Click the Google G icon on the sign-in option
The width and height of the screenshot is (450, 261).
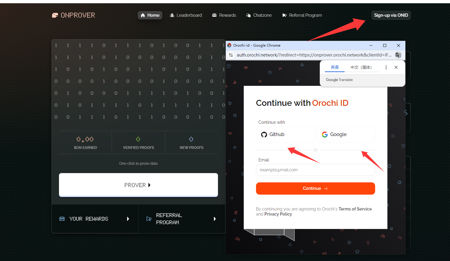click(x=325, y=134)
